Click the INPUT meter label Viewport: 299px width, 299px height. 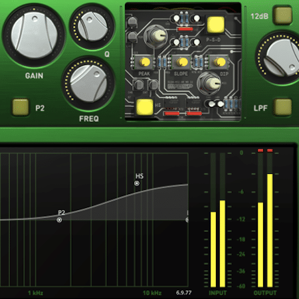218,293
